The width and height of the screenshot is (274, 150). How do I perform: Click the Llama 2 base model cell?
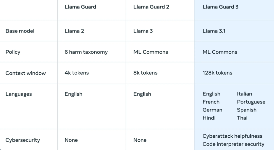coord(74,31)
